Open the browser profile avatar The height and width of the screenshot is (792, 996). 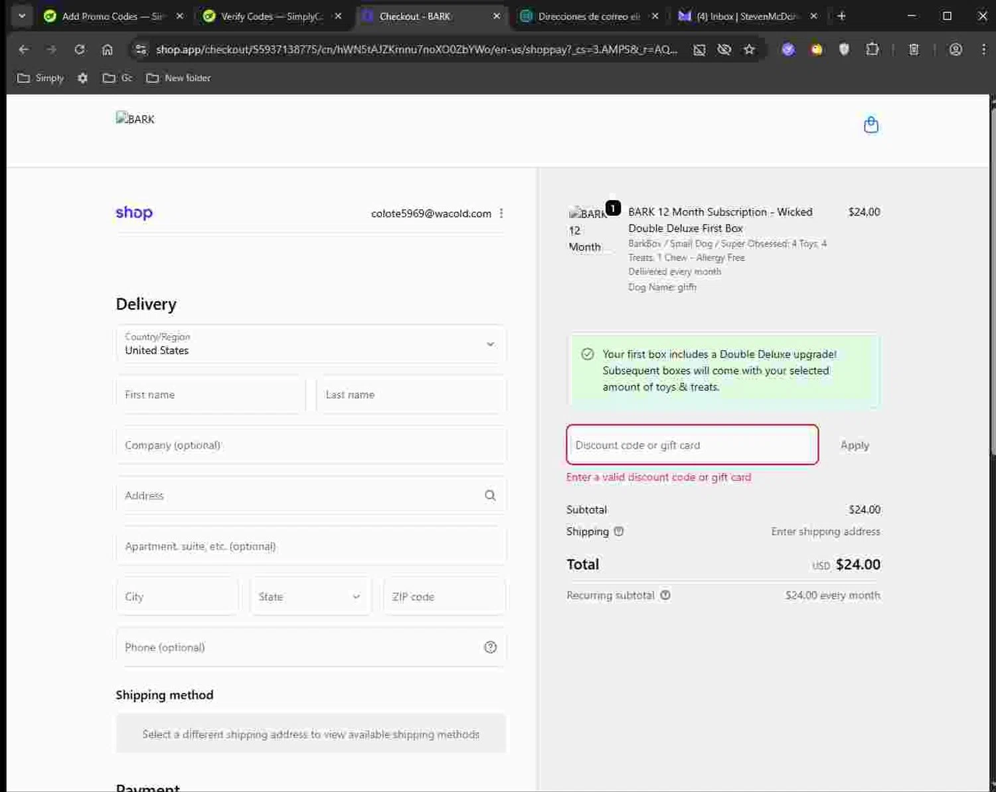coord(955,49)
